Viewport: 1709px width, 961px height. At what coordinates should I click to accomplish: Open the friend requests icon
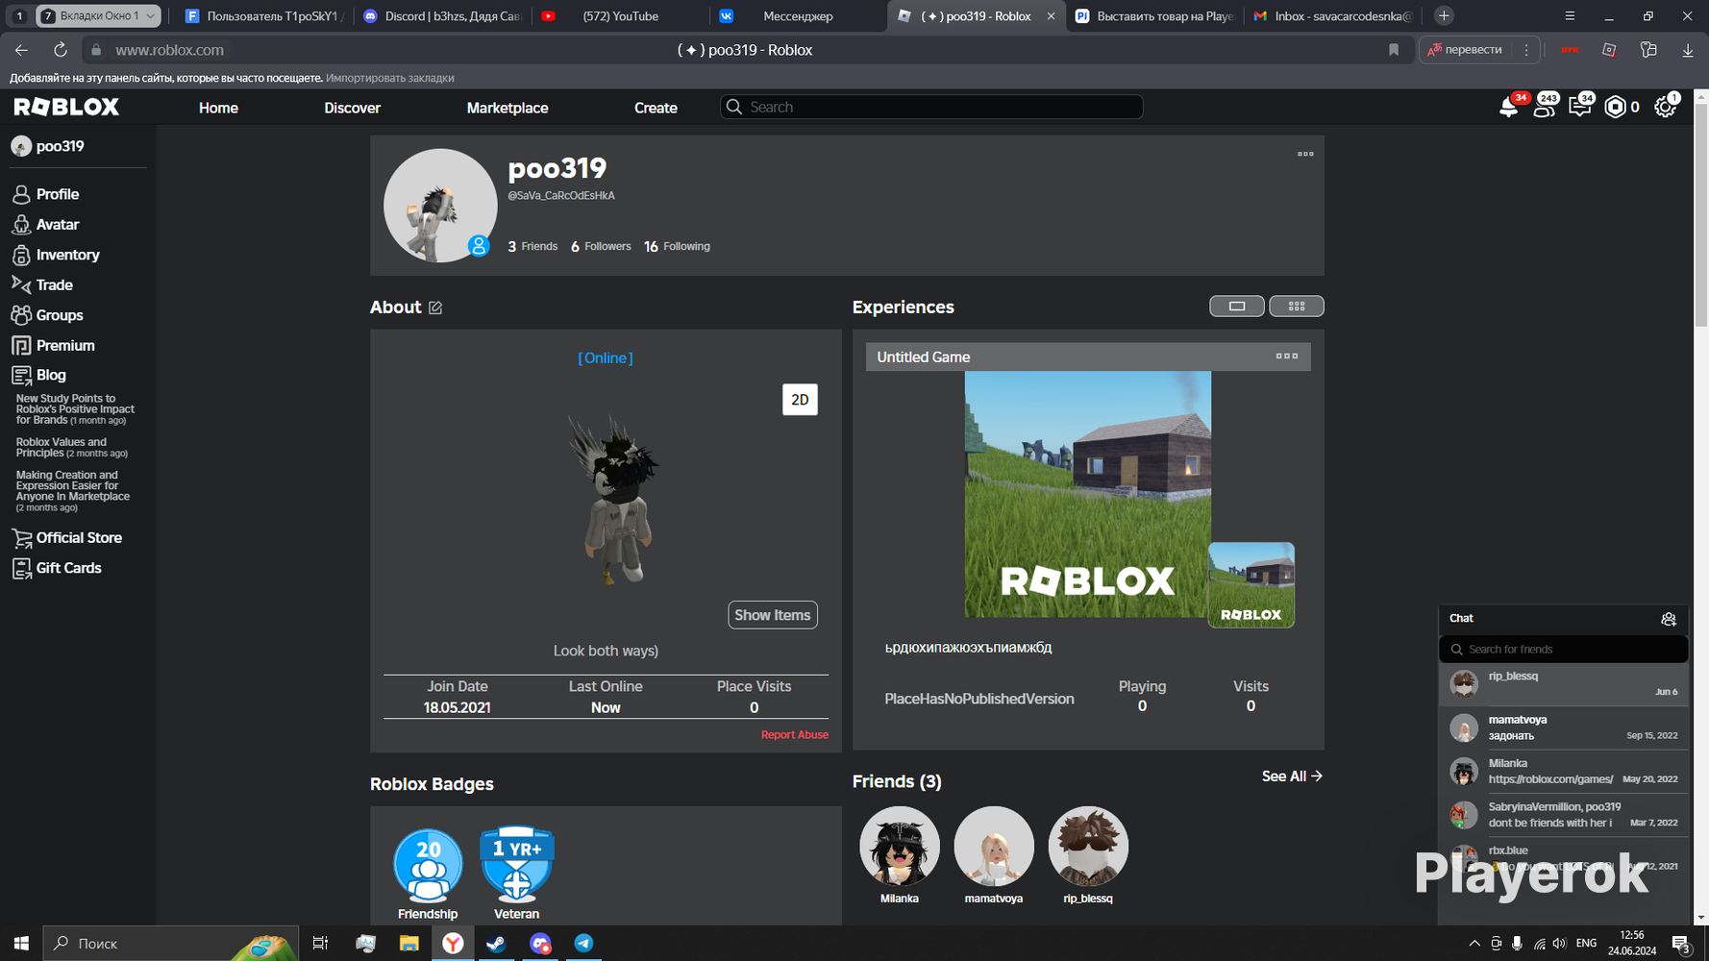click(x=1544, y=107)
